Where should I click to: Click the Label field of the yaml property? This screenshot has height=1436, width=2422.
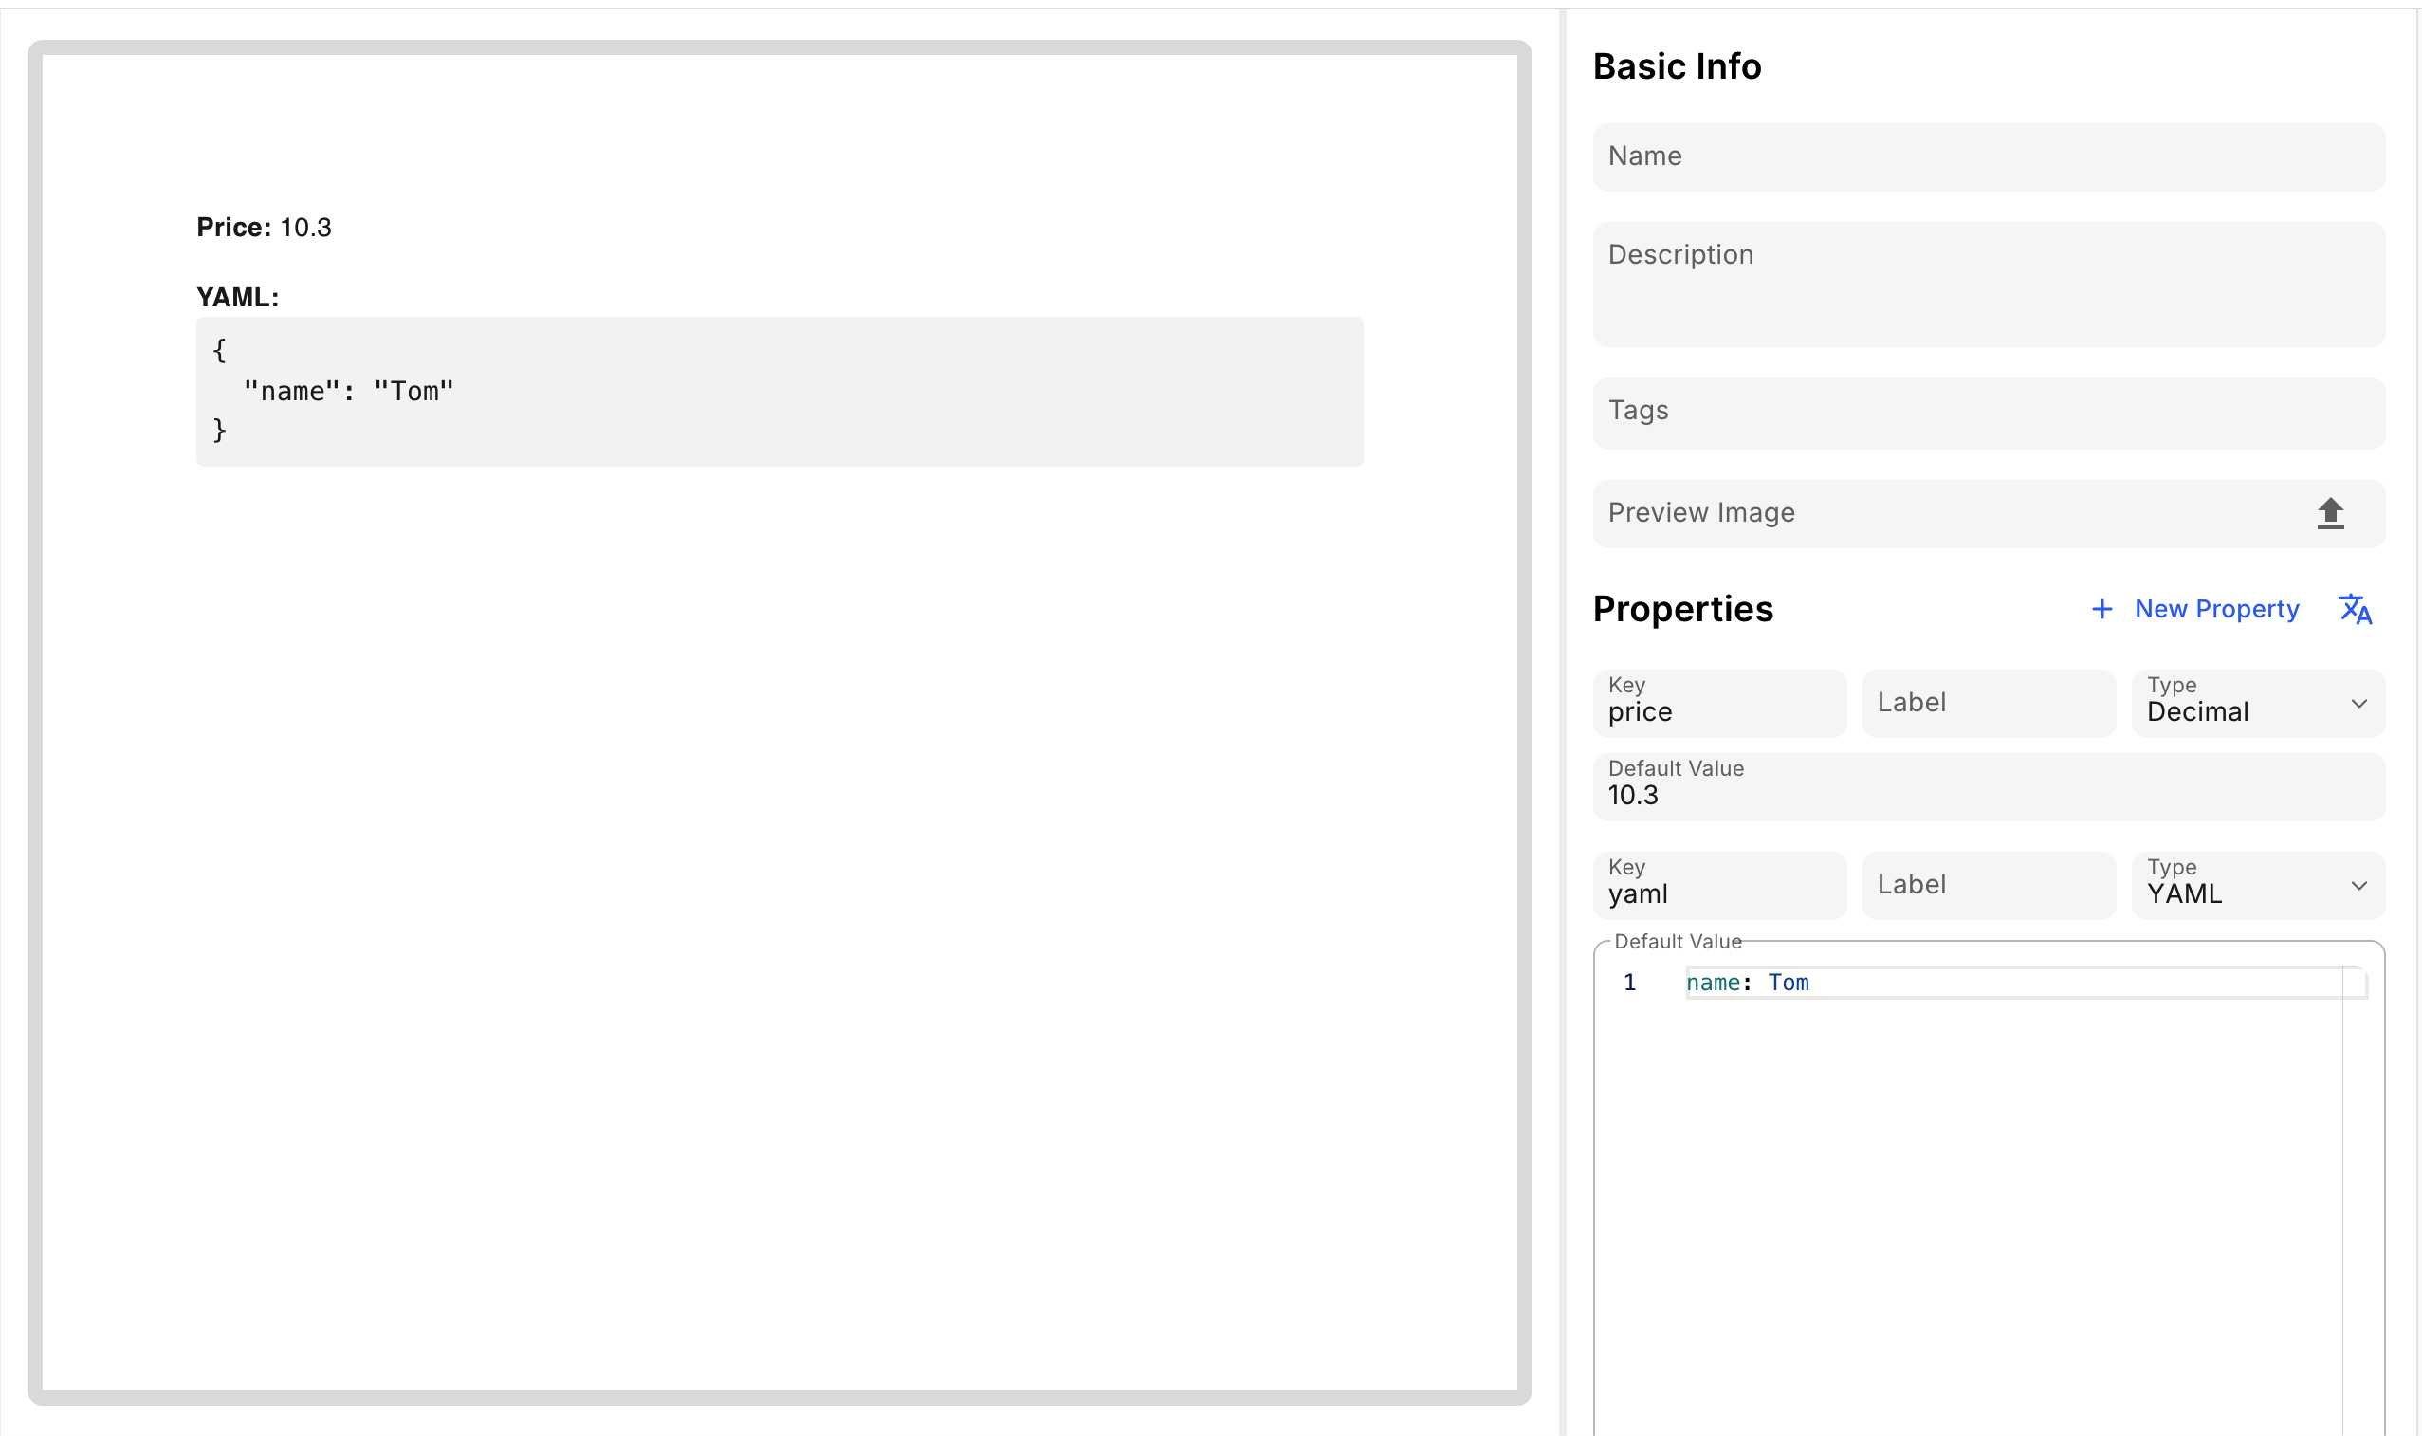(1988, 885)
